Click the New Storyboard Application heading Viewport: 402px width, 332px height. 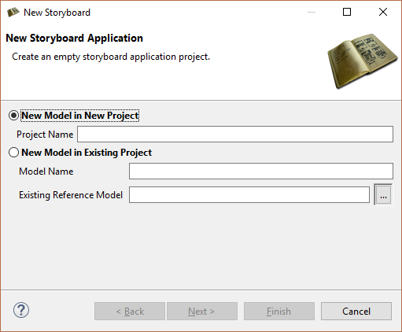coord(75,39)
